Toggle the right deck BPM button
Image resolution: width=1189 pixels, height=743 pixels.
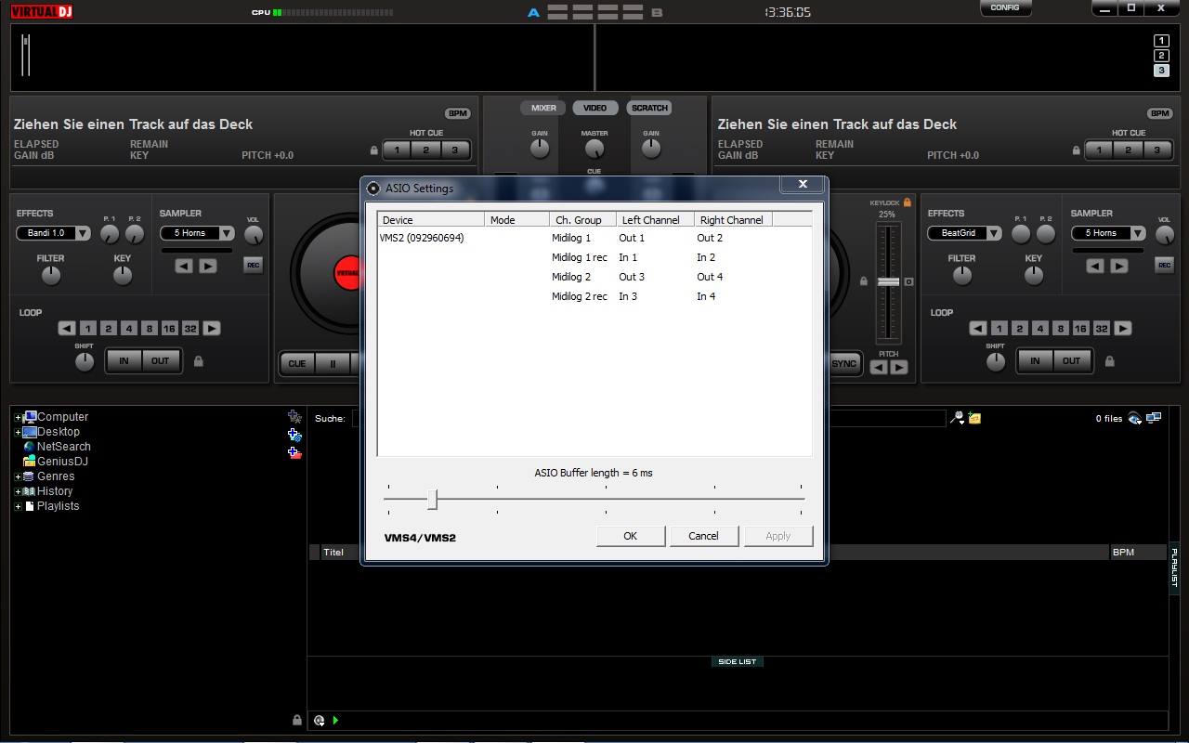(1159, 113)
